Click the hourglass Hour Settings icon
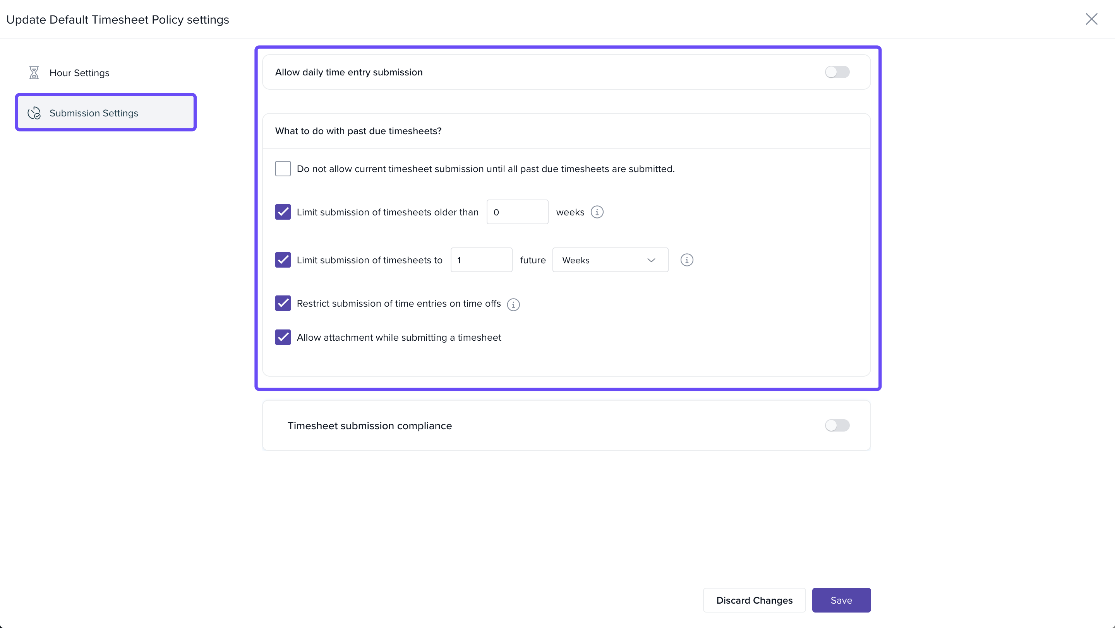Screen dimensions: 1115x628 pyautogui.click(x=34, y=73)
